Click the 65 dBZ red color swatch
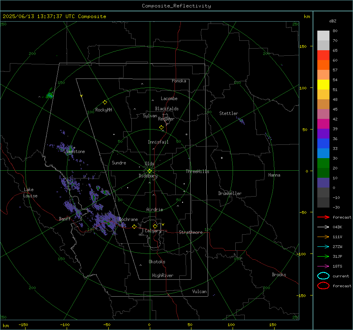This screenshot has width=353, height=330. coord(323,55)
